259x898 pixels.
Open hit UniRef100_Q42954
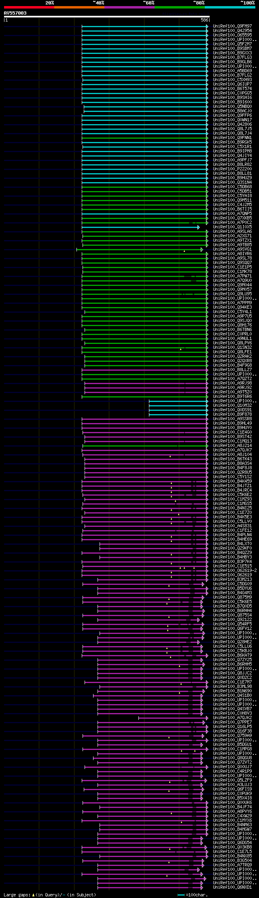pyautogui.click(x=232, y=30)
